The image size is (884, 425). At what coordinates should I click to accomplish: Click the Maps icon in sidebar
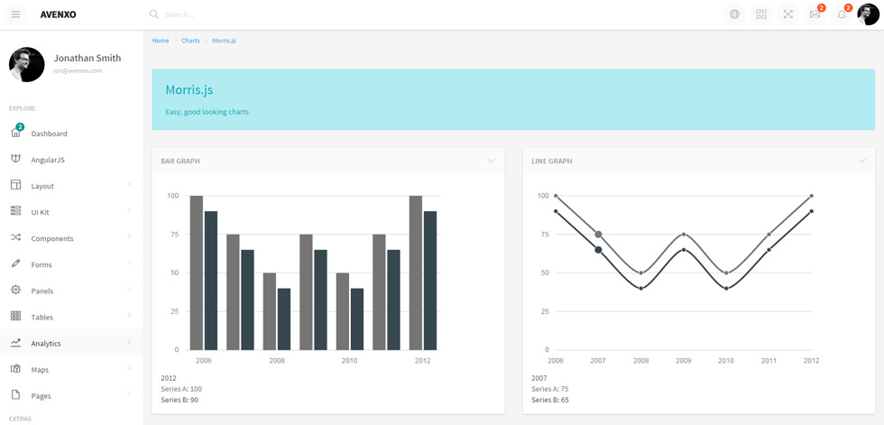(x=16, y=369)
